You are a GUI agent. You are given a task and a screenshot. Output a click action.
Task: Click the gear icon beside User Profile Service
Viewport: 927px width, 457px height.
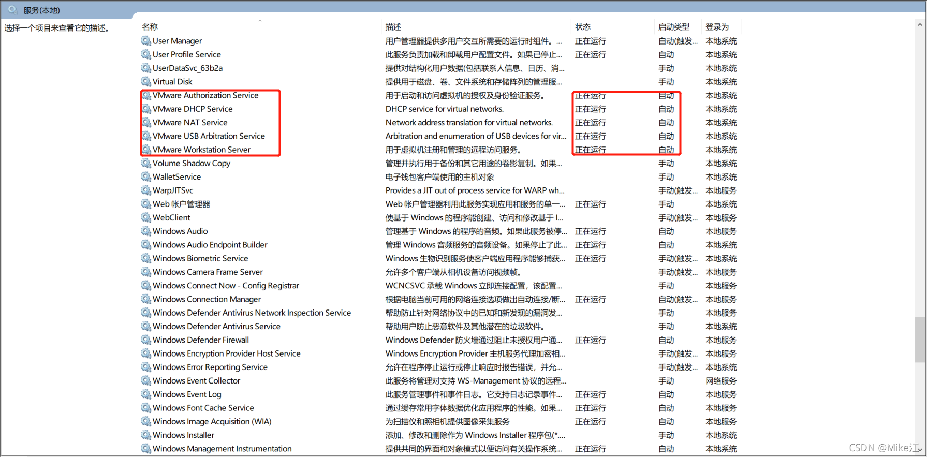[x=145, y=54]
